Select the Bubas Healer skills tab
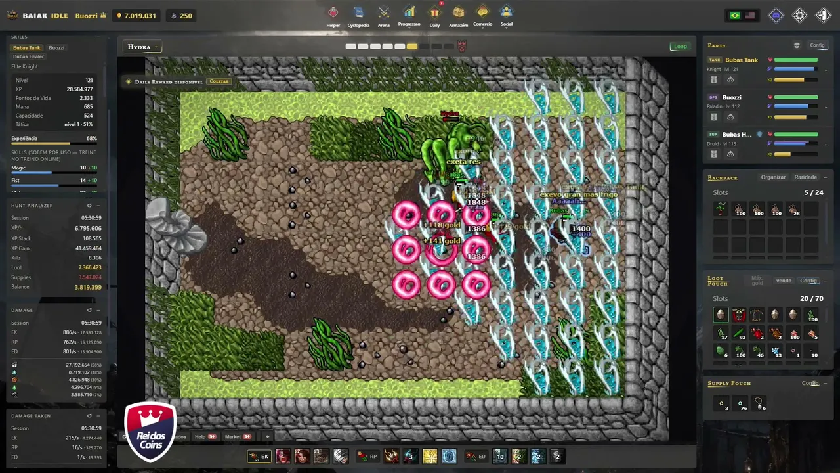The image size is (840, 473). tap(28, 56)
